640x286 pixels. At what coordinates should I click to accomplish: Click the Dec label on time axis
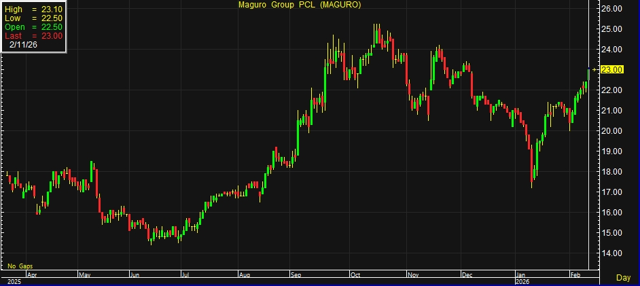pyautogui.click(x=467, y=275)
